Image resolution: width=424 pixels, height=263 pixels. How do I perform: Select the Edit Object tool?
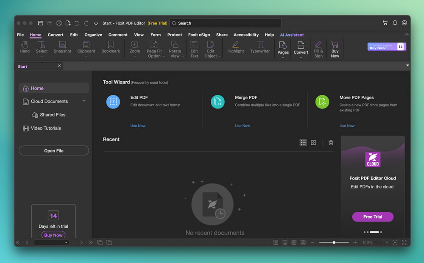(x=211, y=49)
